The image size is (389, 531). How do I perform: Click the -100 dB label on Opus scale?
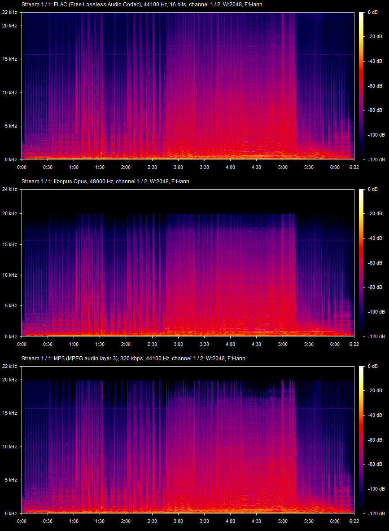pyautogui.click(x=376, y=312)
